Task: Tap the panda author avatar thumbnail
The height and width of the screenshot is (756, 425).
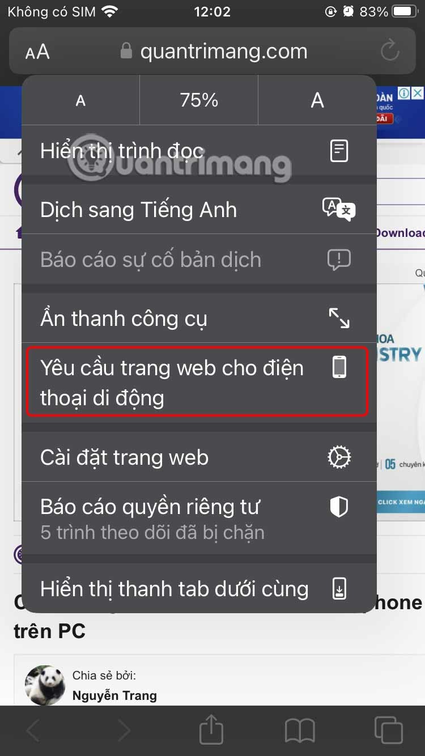Action: [45, 685]
